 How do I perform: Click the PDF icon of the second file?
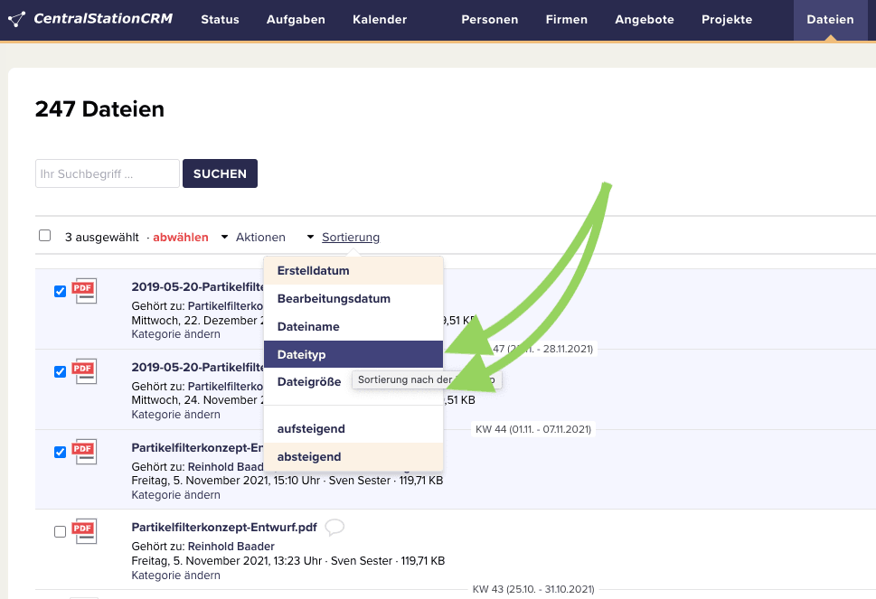(84, 371)
